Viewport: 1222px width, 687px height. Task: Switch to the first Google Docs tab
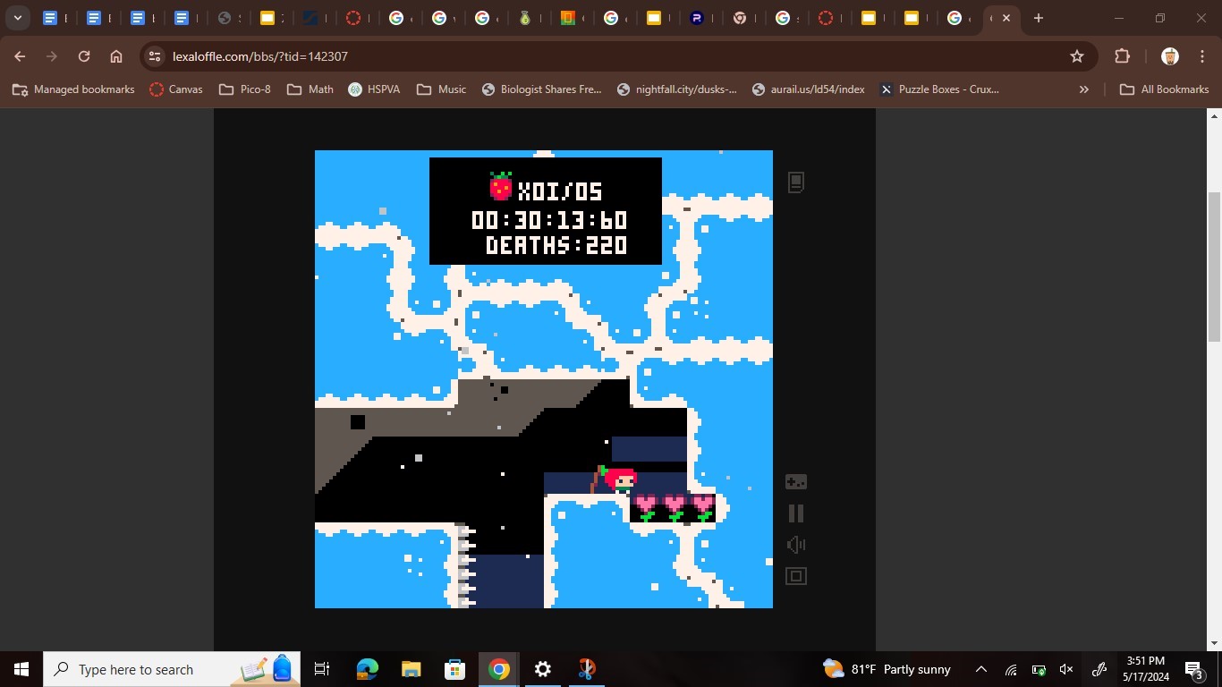pyautogui.click(x=50, y=18)
